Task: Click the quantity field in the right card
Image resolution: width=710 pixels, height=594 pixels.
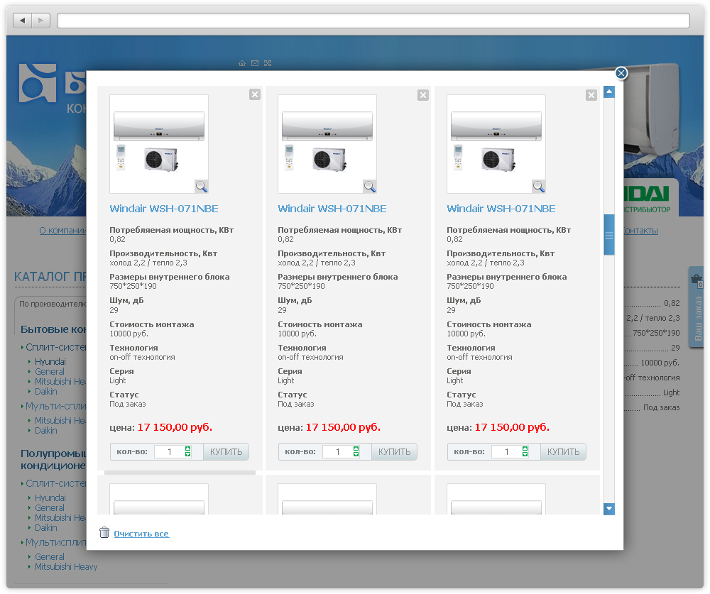Action: [x=507, y=452]
